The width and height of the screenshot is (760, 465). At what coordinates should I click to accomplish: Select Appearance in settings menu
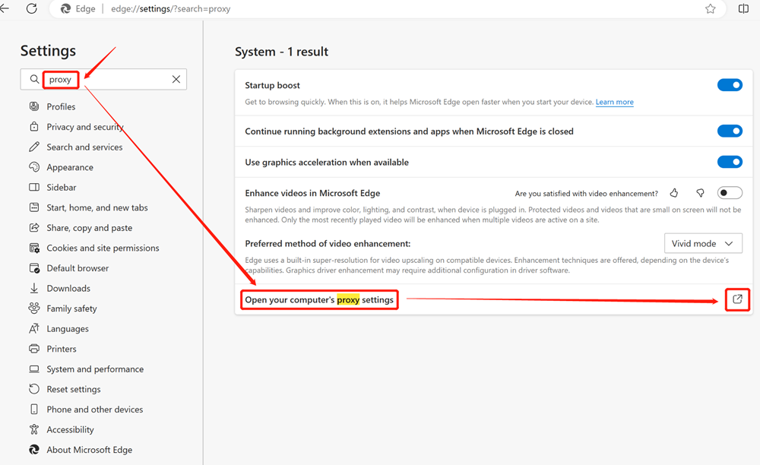click(70, 168)
